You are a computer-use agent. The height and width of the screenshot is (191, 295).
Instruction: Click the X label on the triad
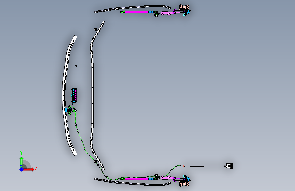coord(36,168)
